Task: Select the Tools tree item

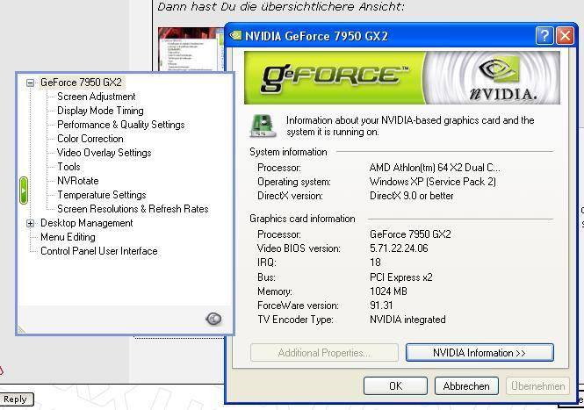Action: click(68, 167)
